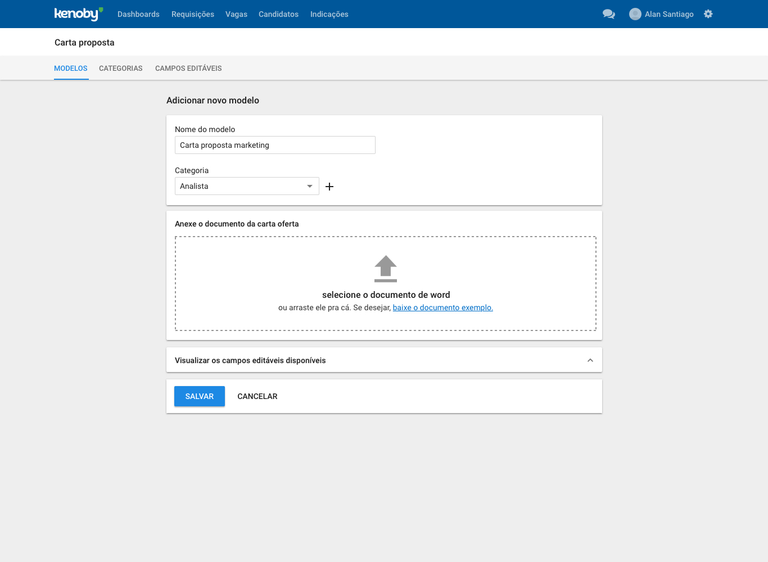Open the Indicações page

(x=329, y=14)
